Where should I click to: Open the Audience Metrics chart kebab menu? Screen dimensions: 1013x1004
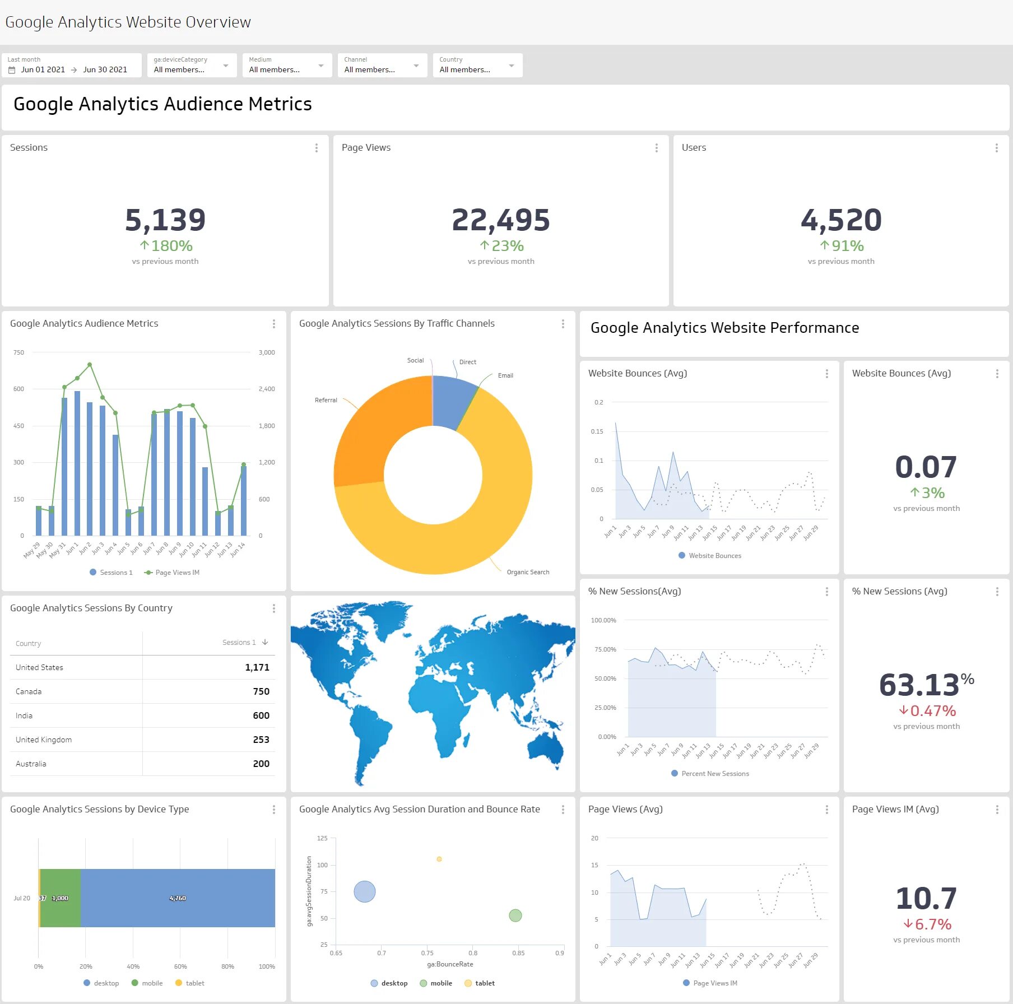274,324
